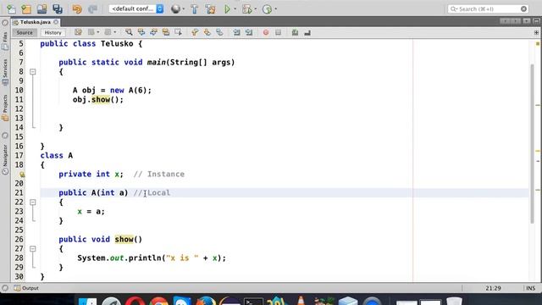Viewport: 542px width, 305px height.
Task: Click the obj.show() call text
Action: 98,100
